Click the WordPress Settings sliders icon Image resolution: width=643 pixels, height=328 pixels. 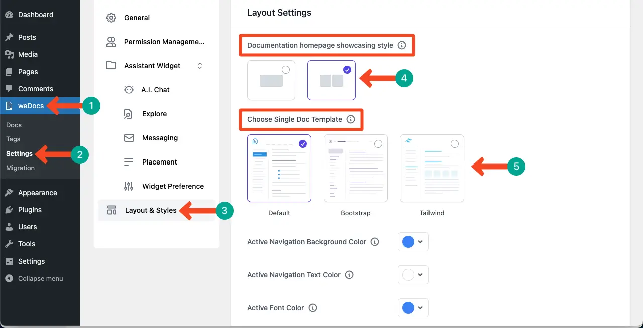tap(9, 261)
